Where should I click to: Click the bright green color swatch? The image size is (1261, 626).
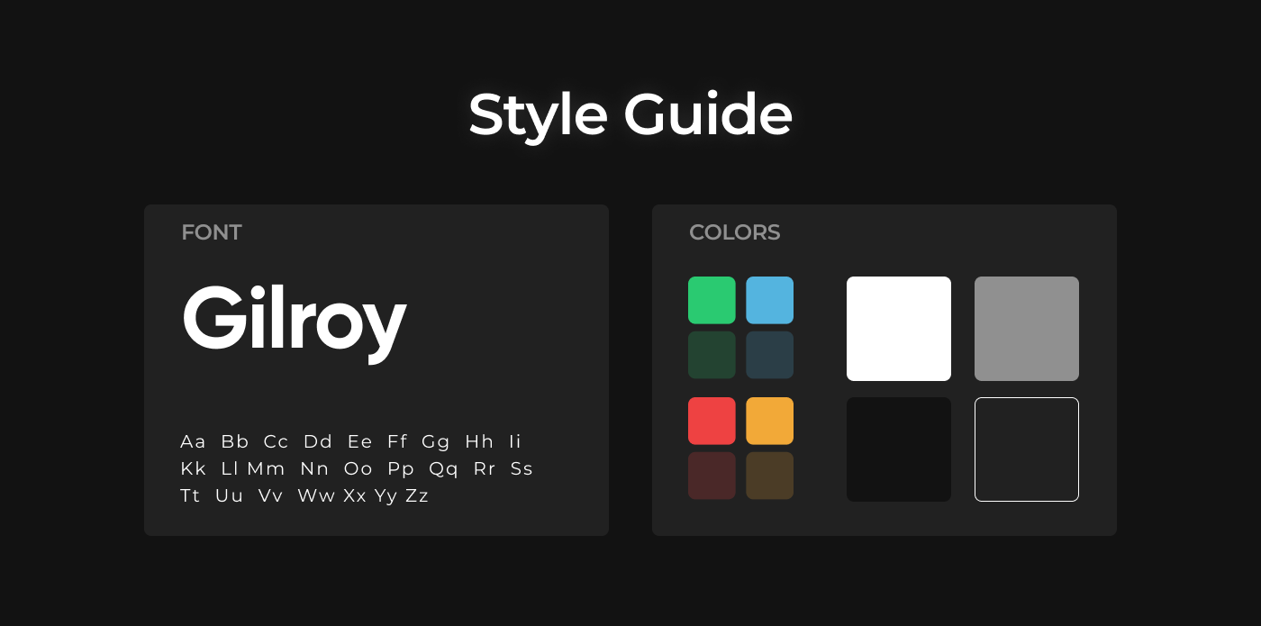(x=712, y=300)
